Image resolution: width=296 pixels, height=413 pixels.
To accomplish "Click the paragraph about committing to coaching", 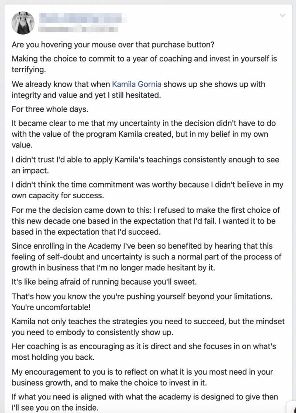I will coord(144,64).
